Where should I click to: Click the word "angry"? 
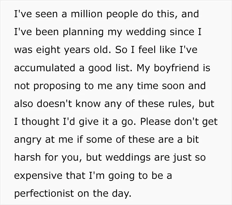(28, 140)
